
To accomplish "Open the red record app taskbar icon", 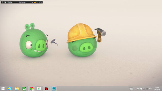I will 46,89.
